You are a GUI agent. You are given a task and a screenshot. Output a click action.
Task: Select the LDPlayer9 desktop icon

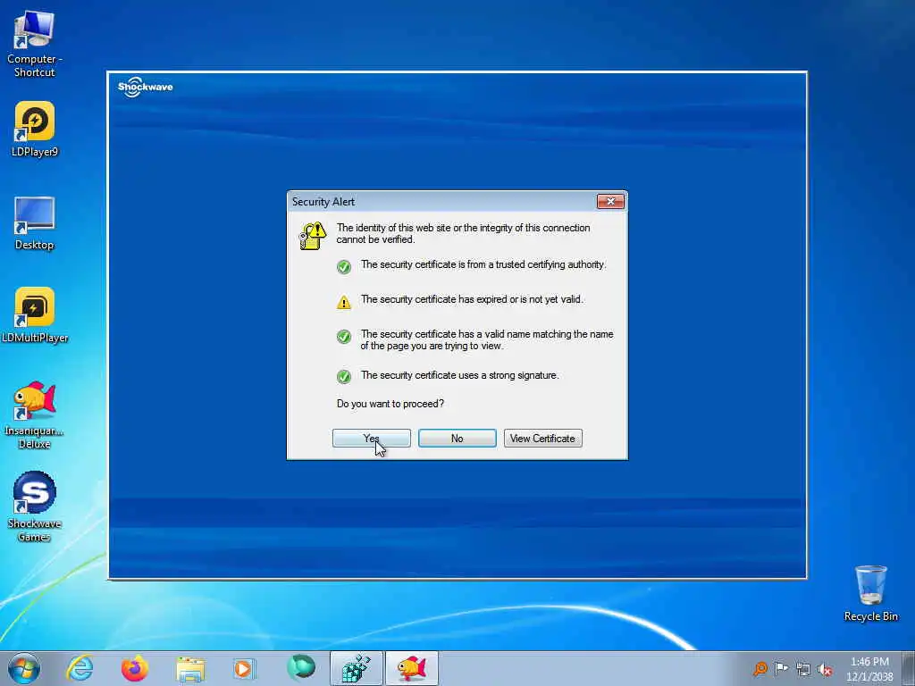point(35,129)
